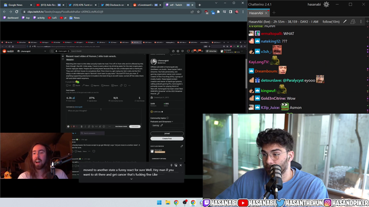369x207 pixels.
Task: Add a new Chatterino tab with the plus button
Action: pyautogui.click(x=274, y=13)
